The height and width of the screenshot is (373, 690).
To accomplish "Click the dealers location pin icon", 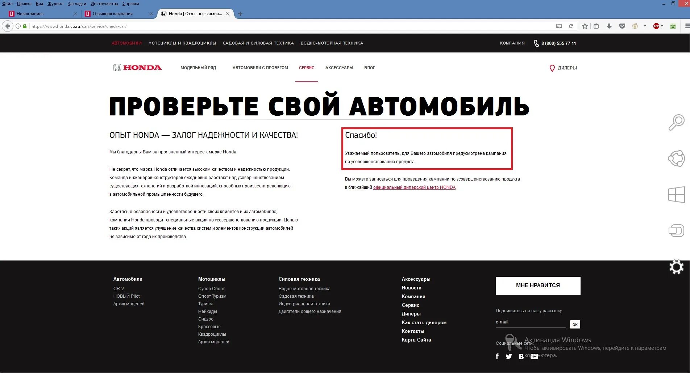I will [x=552, y=68].
